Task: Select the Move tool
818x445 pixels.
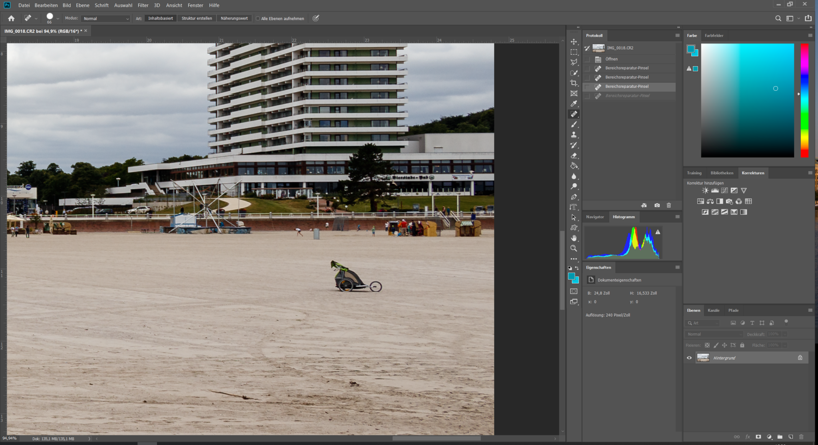Action: pyautogui.click(x=574, y=42)
